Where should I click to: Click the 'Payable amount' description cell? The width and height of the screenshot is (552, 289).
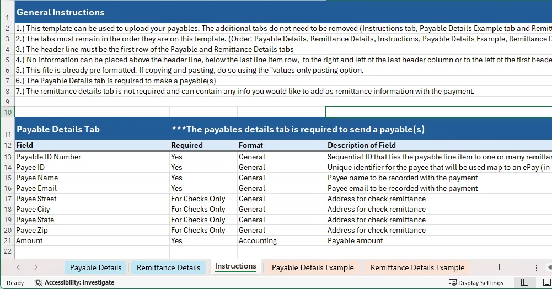pos(439,240)
